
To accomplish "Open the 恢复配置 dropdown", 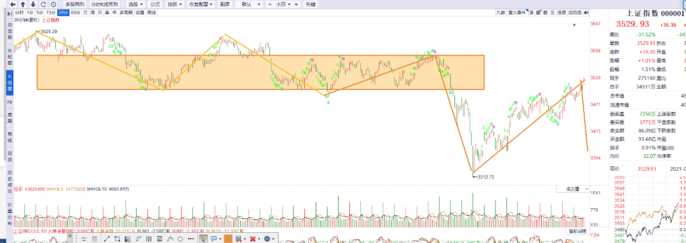I will 201,4.
